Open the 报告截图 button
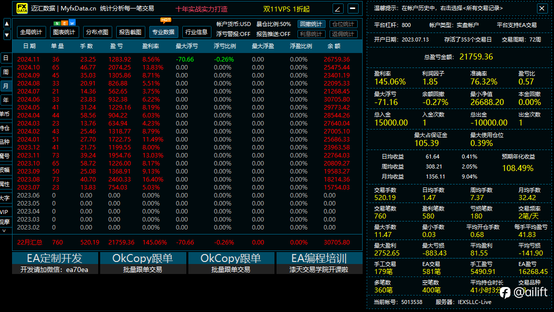Image resolution: width=554 pixels, height=312 pixels. [130, 32]
